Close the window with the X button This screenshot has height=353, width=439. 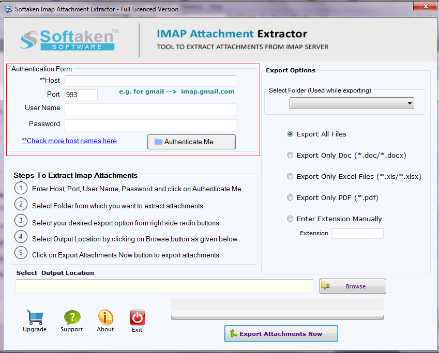425,6
